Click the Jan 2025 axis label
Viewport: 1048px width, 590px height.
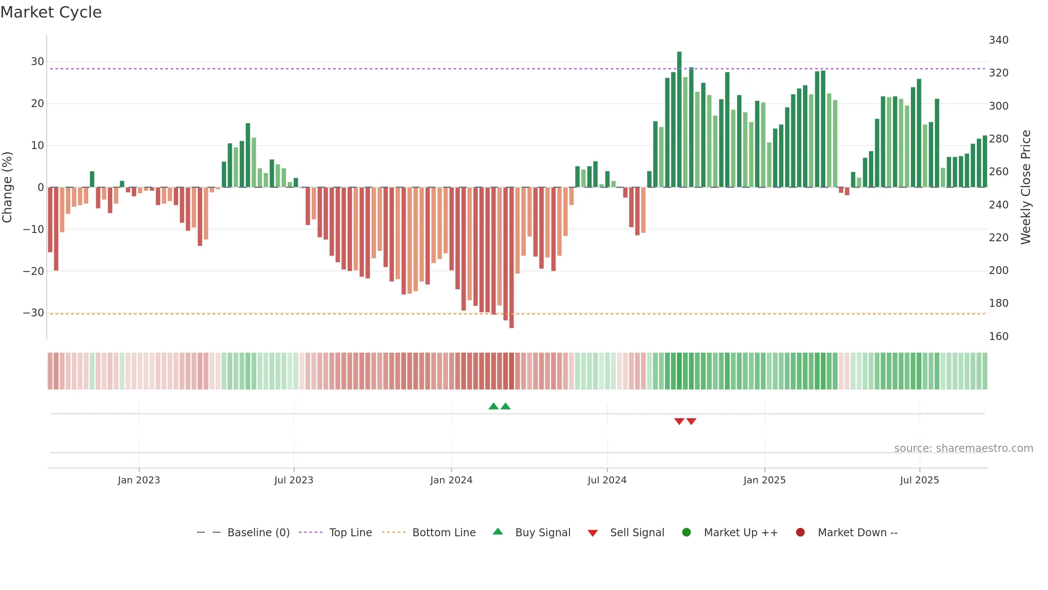coord(765,480)
